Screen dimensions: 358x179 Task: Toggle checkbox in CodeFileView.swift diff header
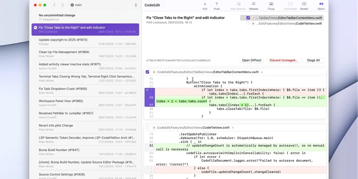coord(147,128)
